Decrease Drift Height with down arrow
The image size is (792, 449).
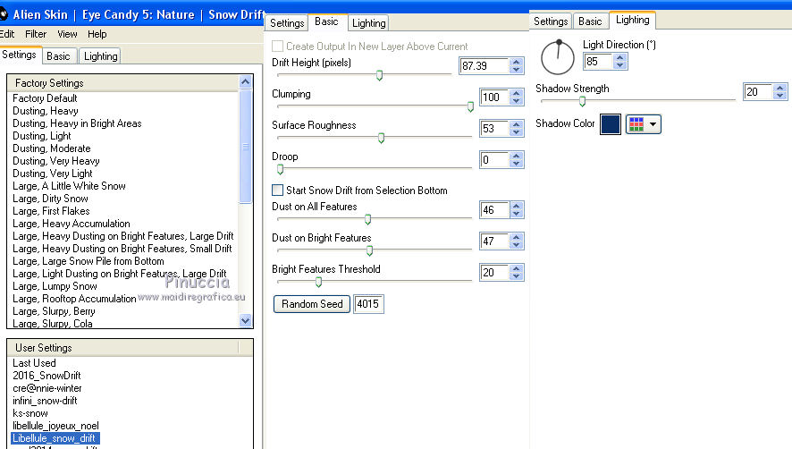516,70
